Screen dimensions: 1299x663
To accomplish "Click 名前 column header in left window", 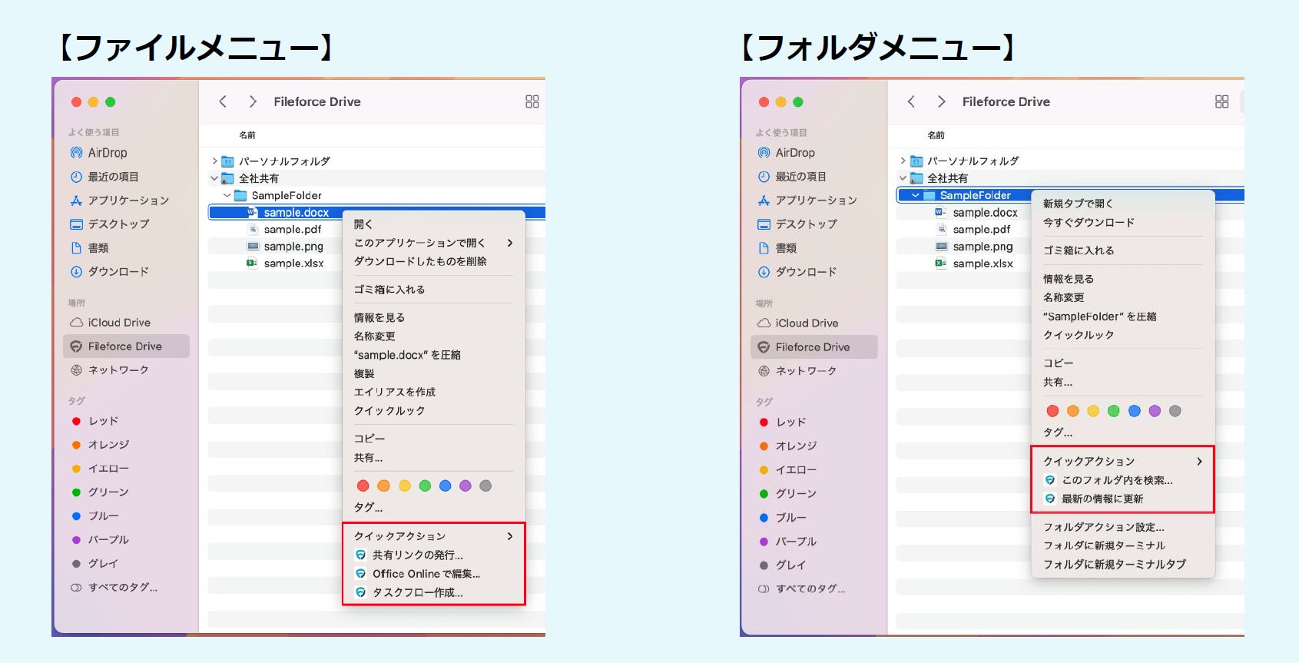I will click(x=247, y=135).
